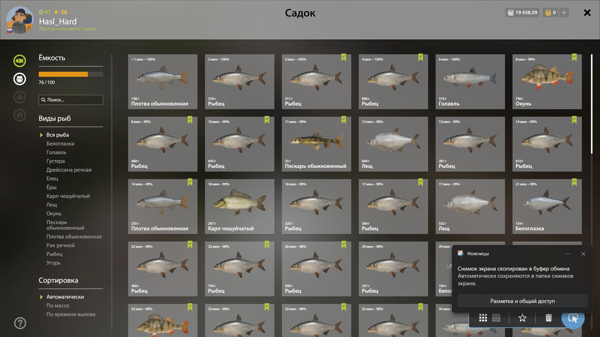The image size is (600, 337).
Task: Toggle bookmark on 154 г Белоглазка card
Action: pos(574,182)
